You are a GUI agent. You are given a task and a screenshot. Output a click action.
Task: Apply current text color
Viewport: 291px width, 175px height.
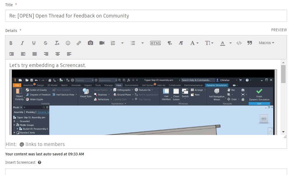[x=223, y=43]
